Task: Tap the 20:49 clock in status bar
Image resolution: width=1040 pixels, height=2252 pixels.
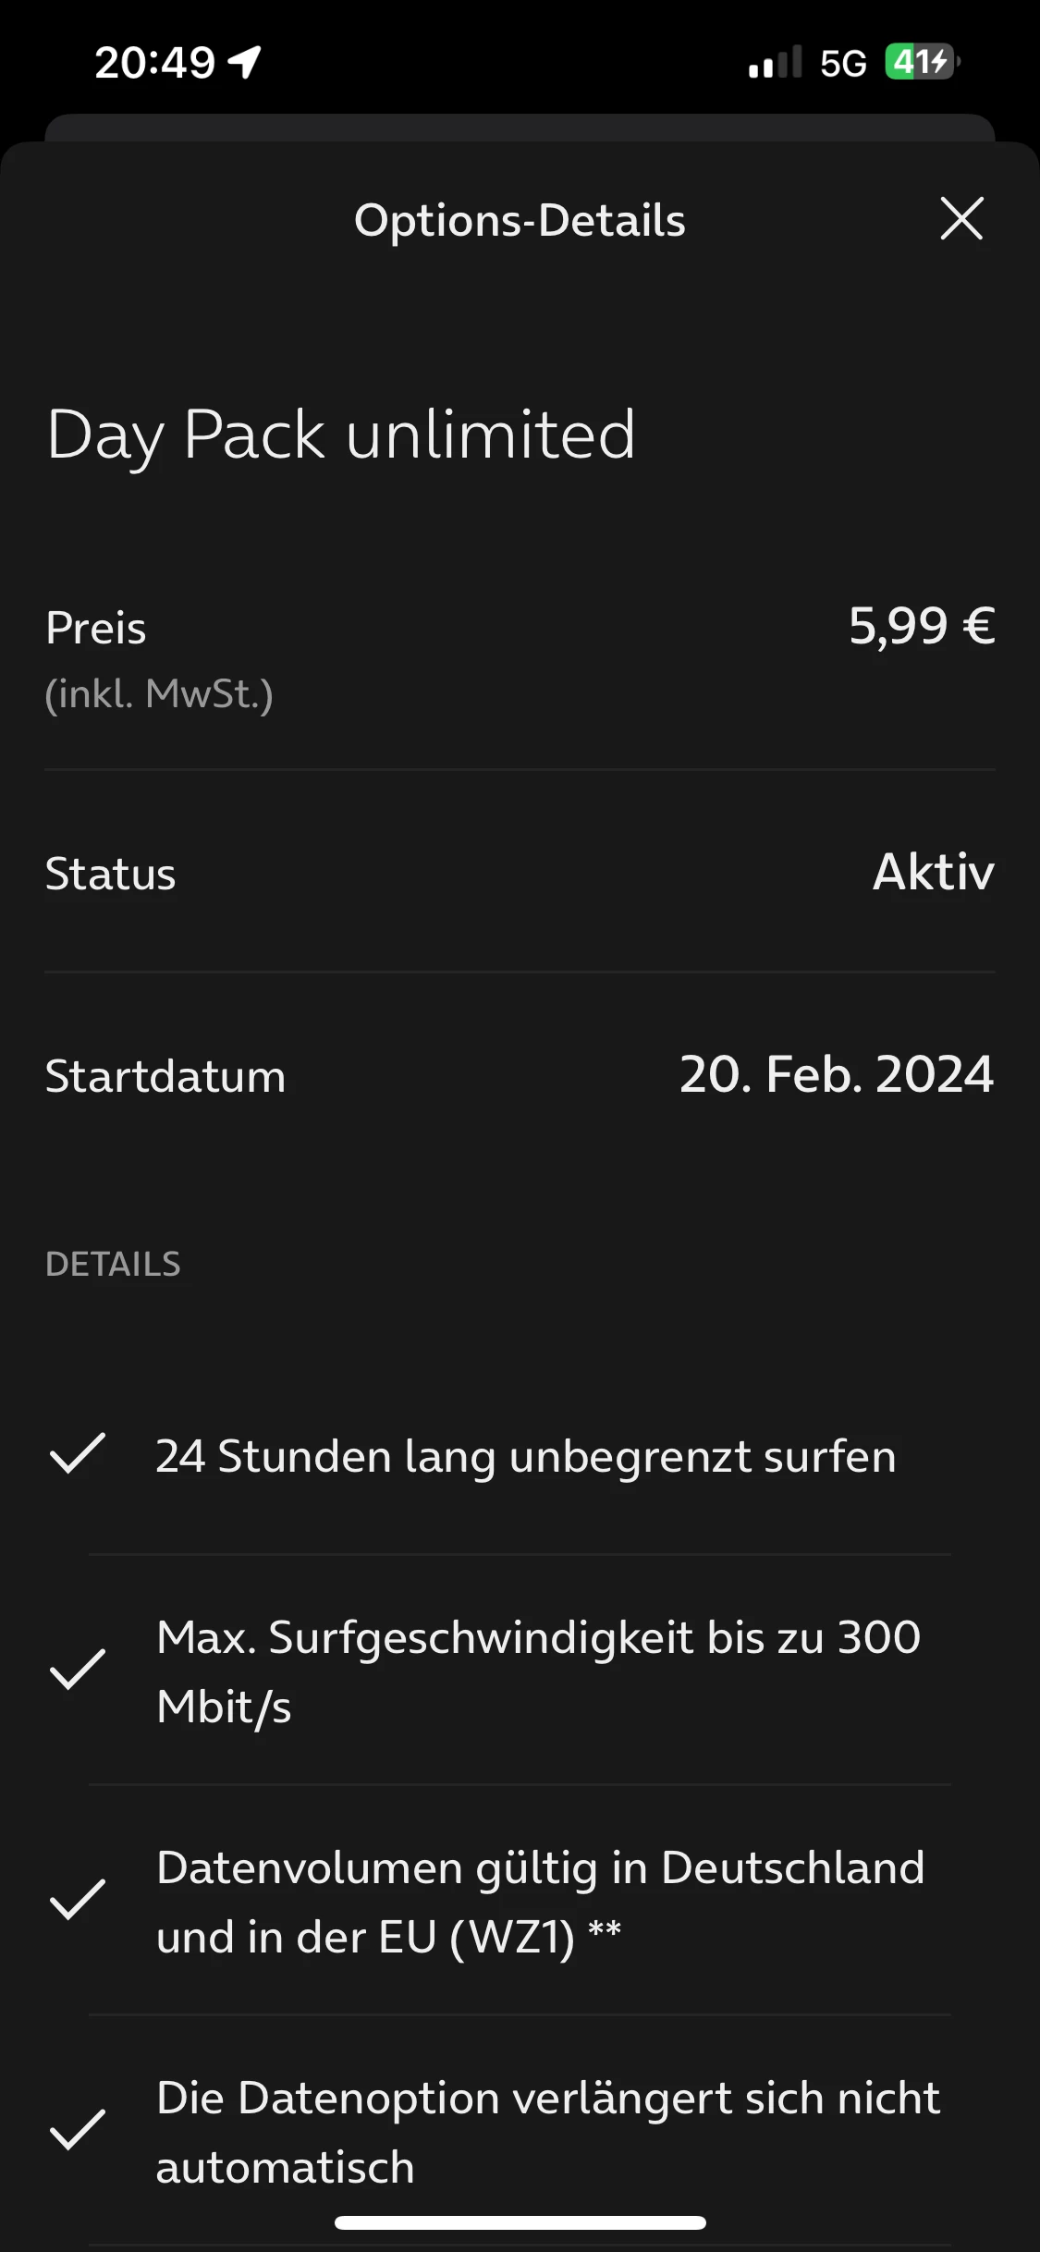Action: tap(154, 63)
